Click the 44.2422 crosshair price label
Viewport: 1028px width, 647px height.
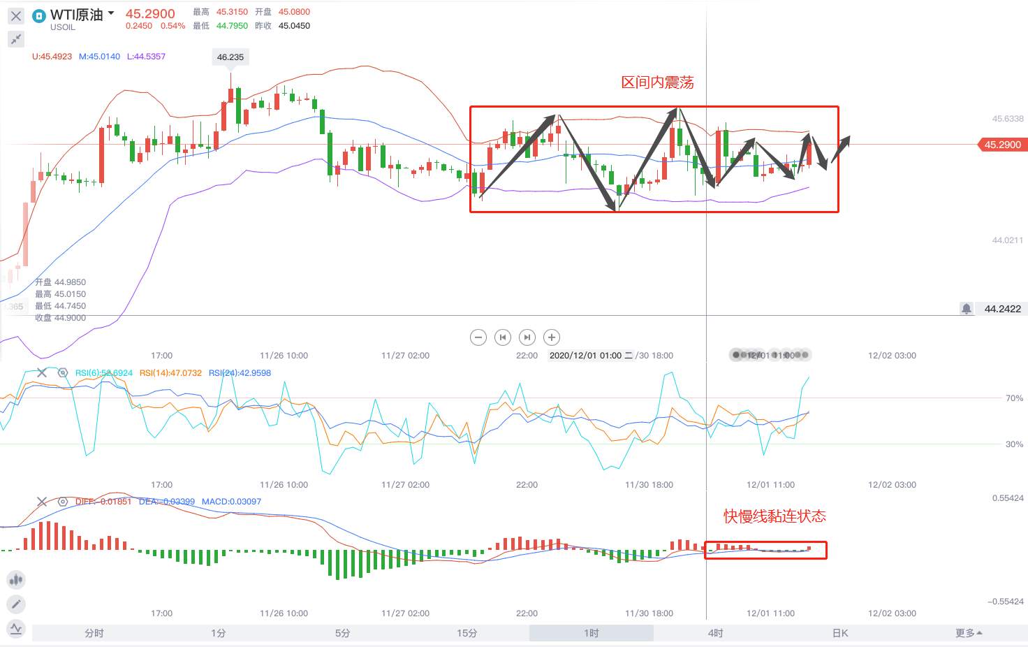click(x=1003, y=309)
